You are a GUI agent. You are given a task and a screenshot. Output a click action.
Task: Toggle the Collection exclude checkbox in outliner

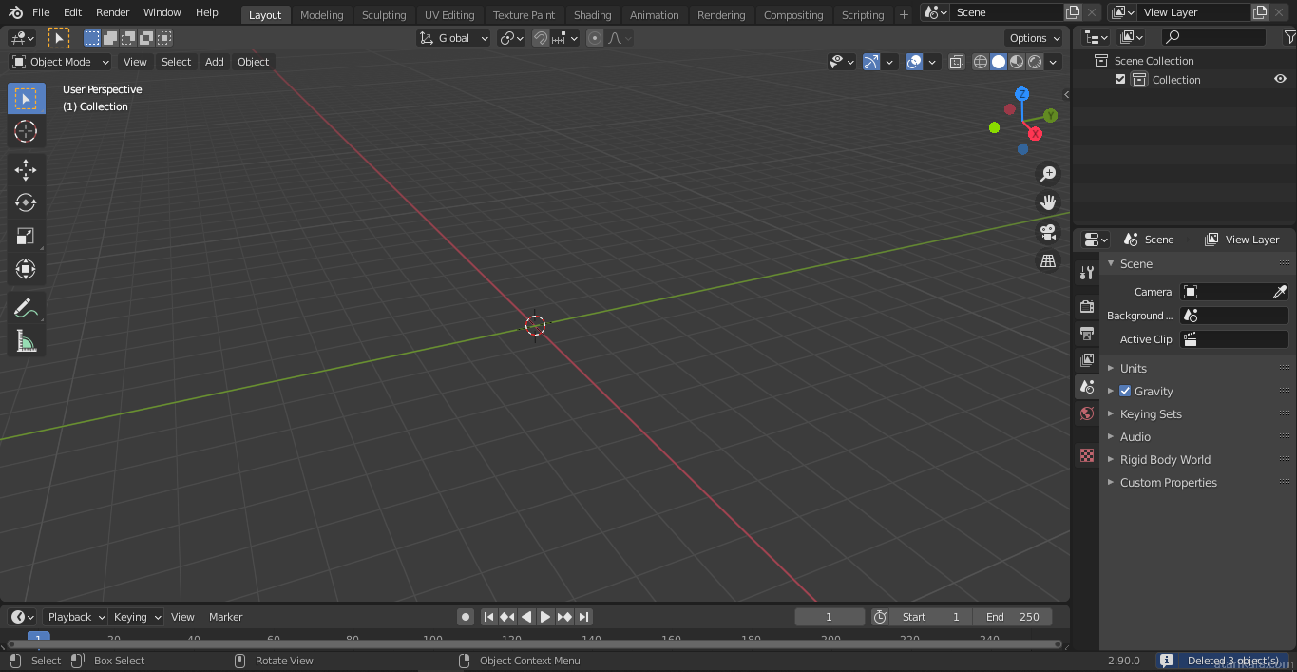1120,80
